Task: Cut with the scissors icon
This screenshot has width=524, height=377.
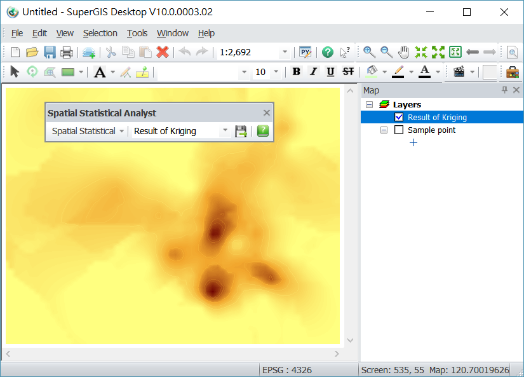Action: click(111, 52)
